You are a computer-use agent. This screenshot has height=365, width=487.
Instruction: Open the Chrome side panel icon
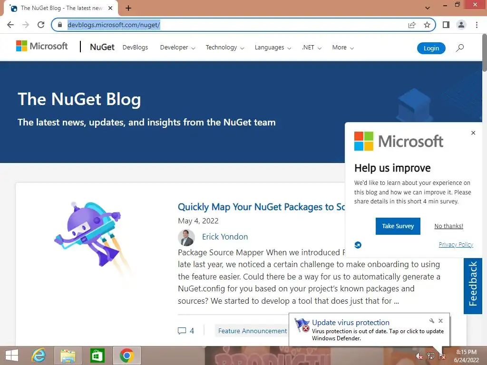pyautogui.click(x=446, y=25)
